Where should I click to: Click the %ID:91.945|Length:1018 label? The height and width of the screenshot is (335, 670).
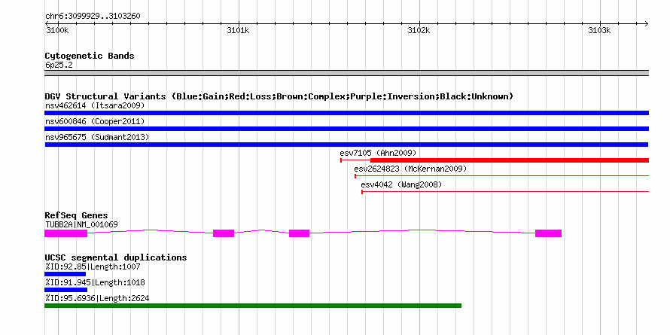pos(95,282)
